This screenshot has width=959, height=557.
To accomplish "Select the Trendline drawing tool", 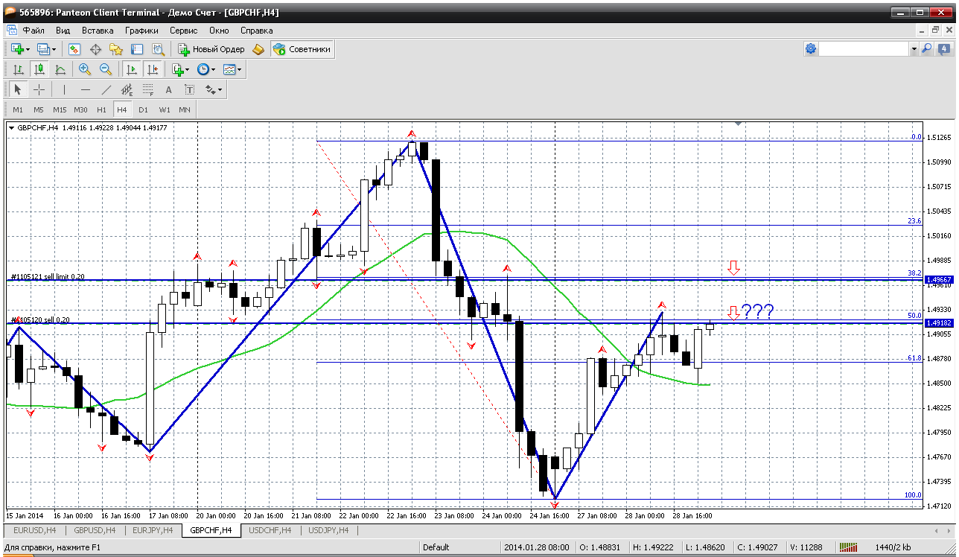I will click(106, 89).
